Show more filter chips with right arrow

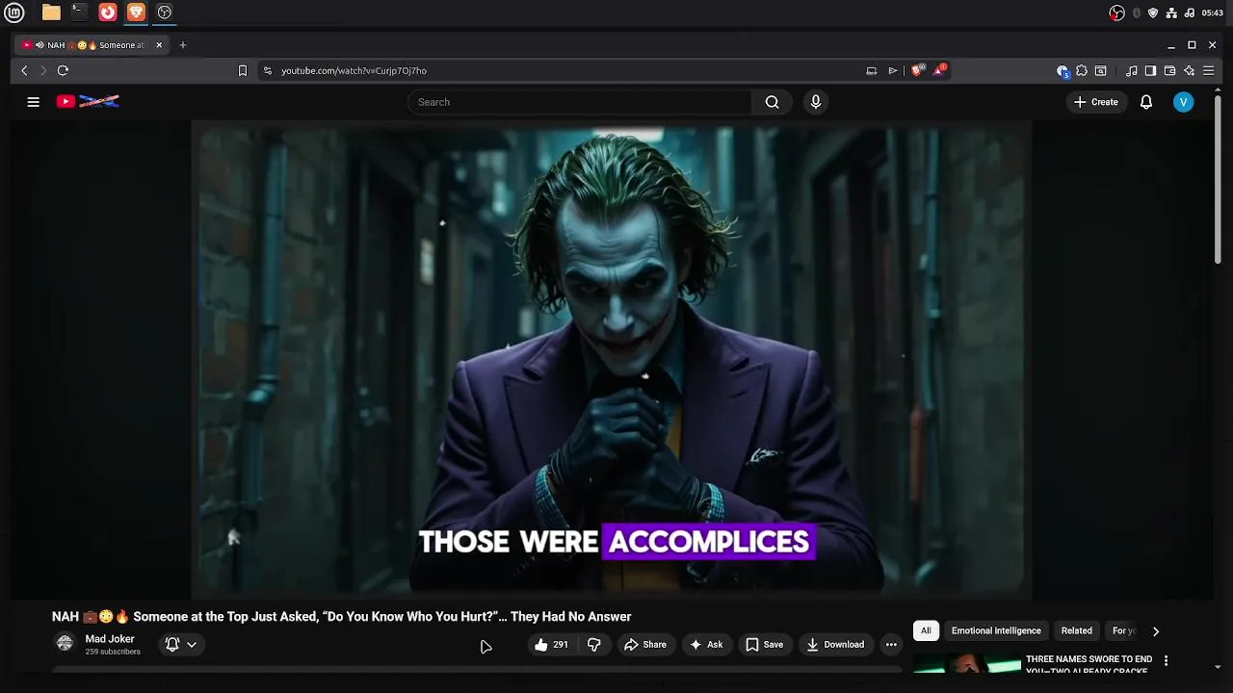click(x=1156, y=631)
